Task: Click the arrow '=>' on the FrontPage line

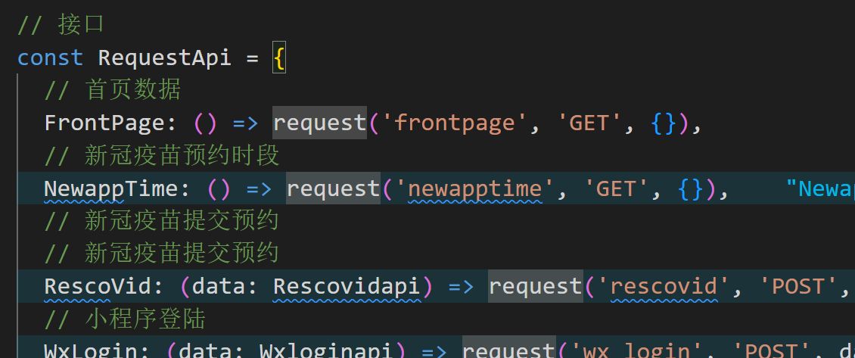Action: [x=245, y=124]
